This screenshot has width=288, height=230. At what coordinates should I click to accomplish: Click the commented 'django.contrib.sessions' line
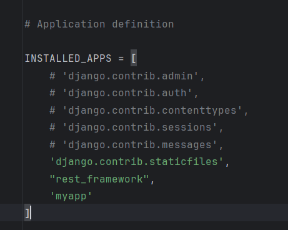click(x=136, y=127)
